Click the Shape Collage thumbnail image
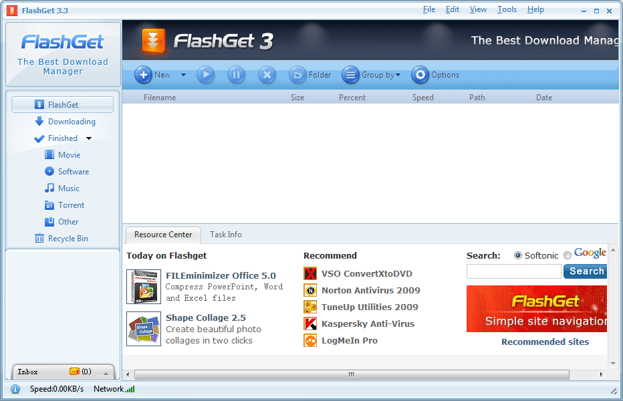This screenshot has width=623, height=401. [x=144, y=329]
